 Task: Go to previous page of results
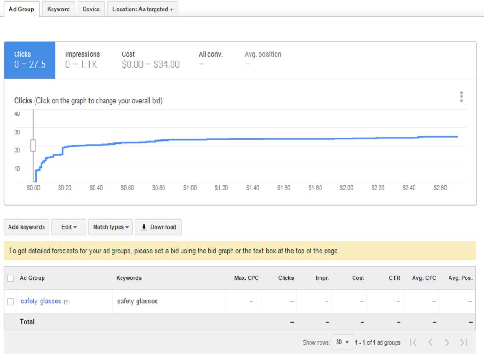[430, 342]
